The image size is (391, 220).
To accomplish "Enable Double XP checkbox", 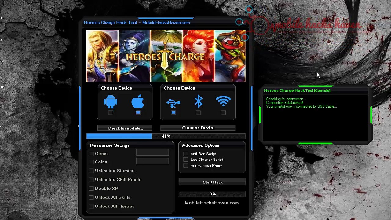I will tap(91, 188).
